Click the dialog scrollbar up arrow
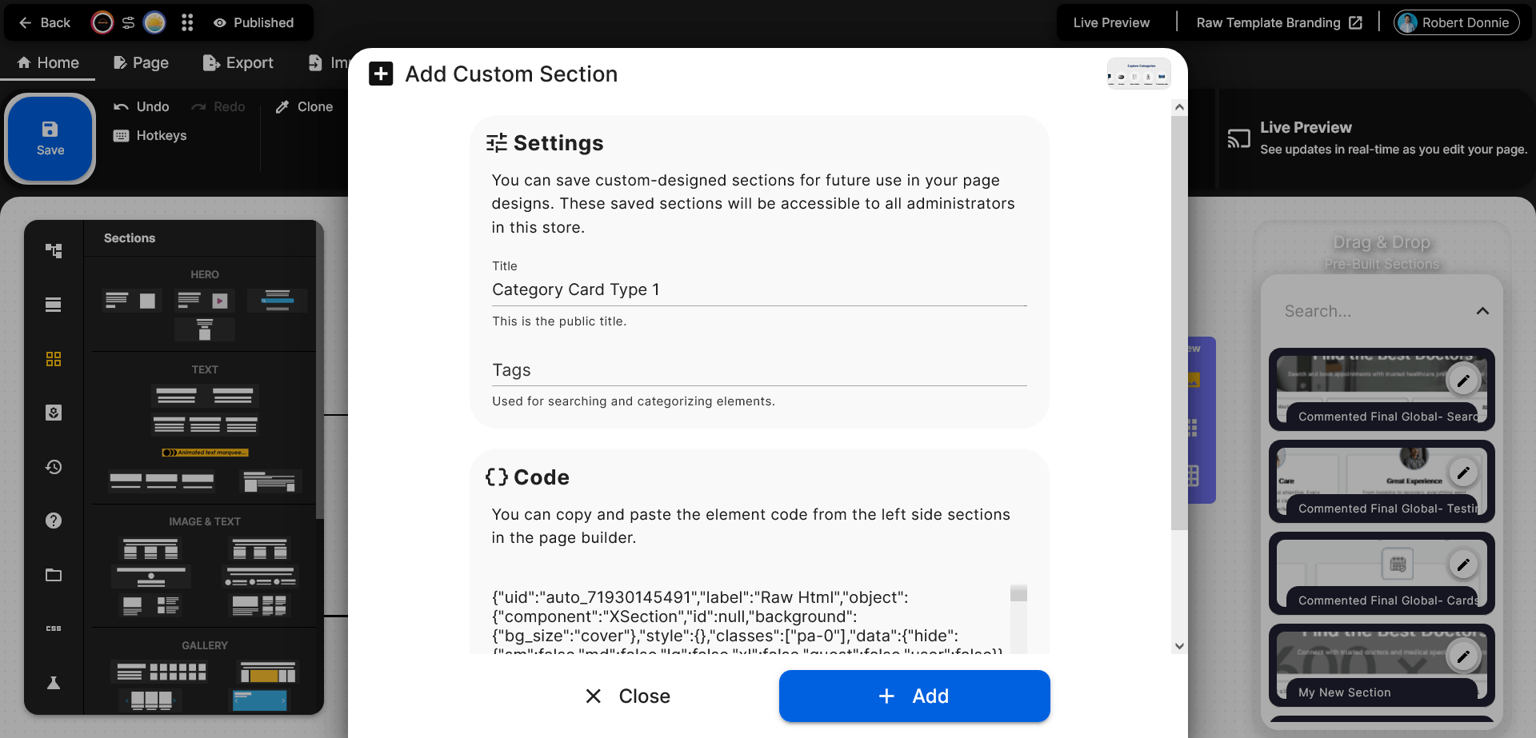 tap(1179, 107)
